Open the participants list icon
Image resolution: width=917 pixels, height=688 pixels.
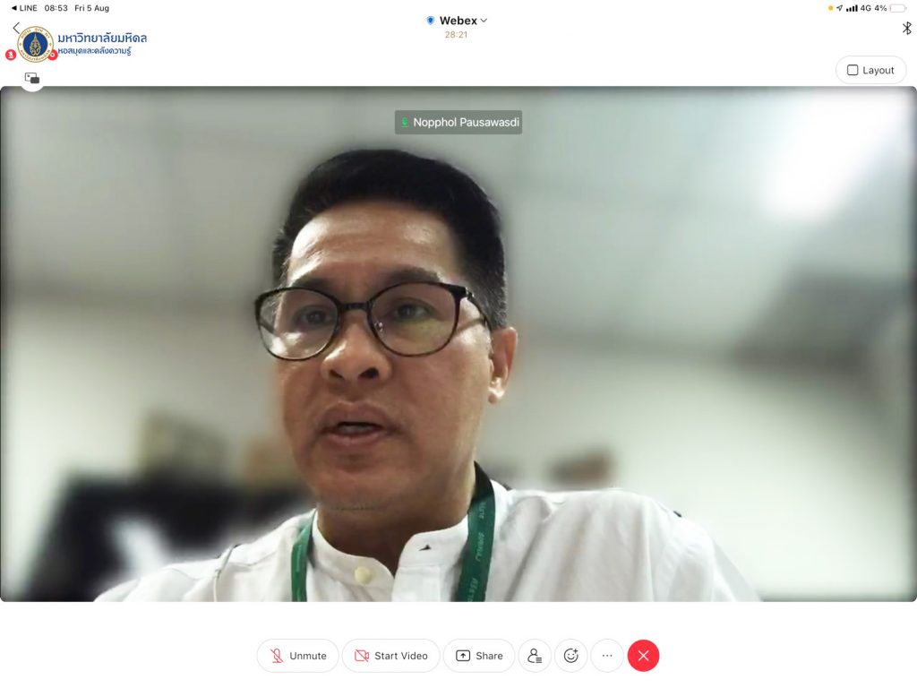[x=535, y=656]
